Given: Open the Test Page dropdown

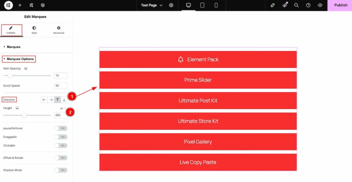Looking at the screenshot, I should coord(152,5).
